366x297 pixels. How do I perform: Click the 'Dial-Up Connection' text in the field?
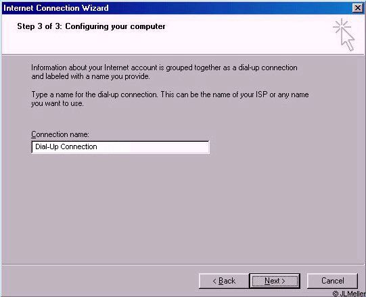[66, 146]
